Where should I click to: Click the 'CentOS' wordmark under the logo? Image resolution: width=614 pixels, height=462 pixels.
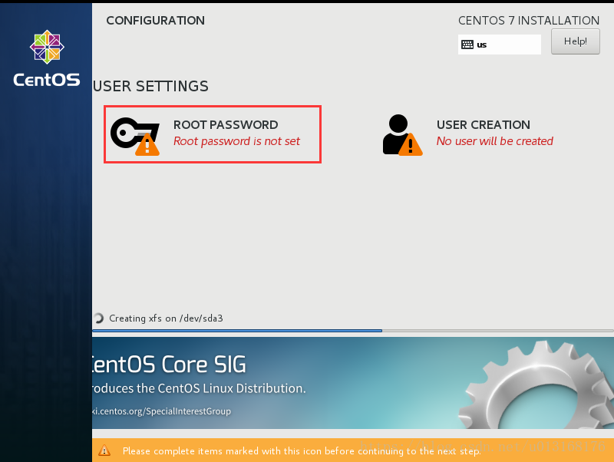pos(47,80)
